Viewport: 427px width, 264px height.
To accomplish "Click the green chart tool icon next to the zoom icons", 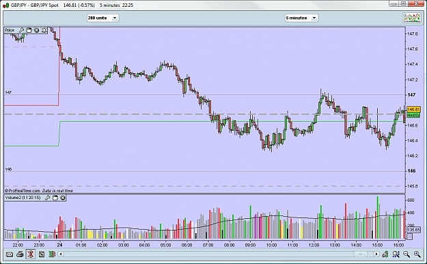I will [385, 254].
